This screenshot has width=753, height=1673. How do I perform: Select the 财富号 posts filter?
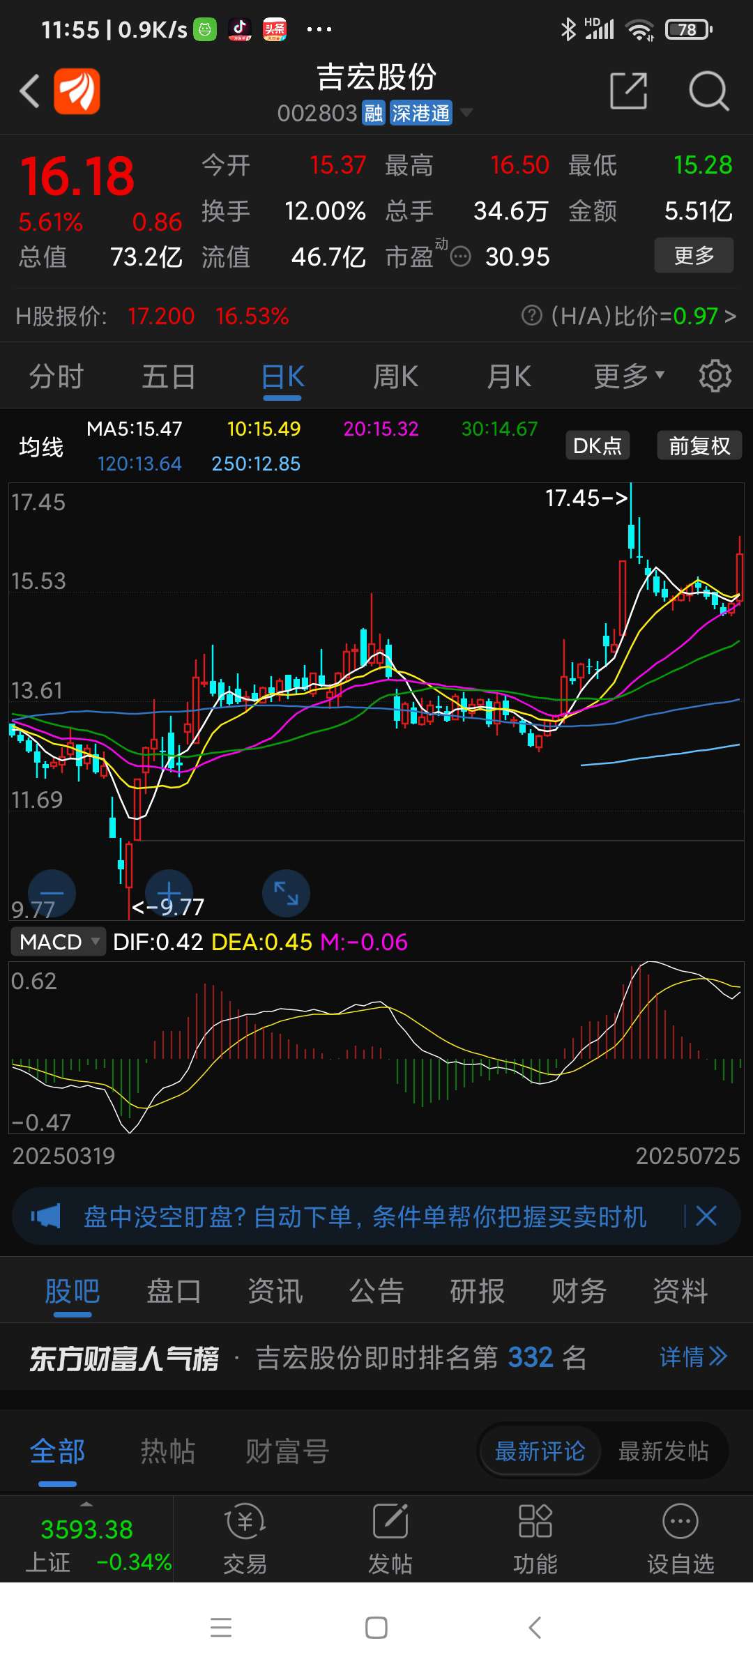tap(287, 1451)
